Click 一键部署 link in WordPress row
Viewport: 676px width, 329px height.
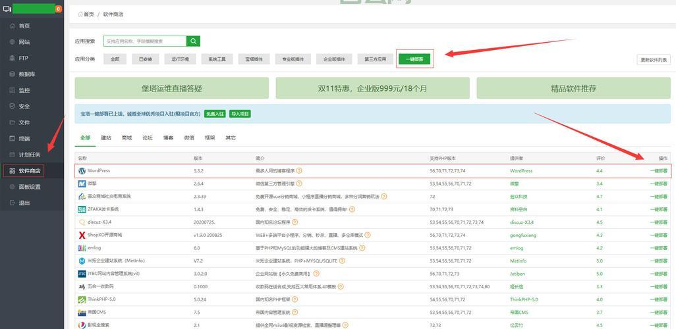click(658, 170)
